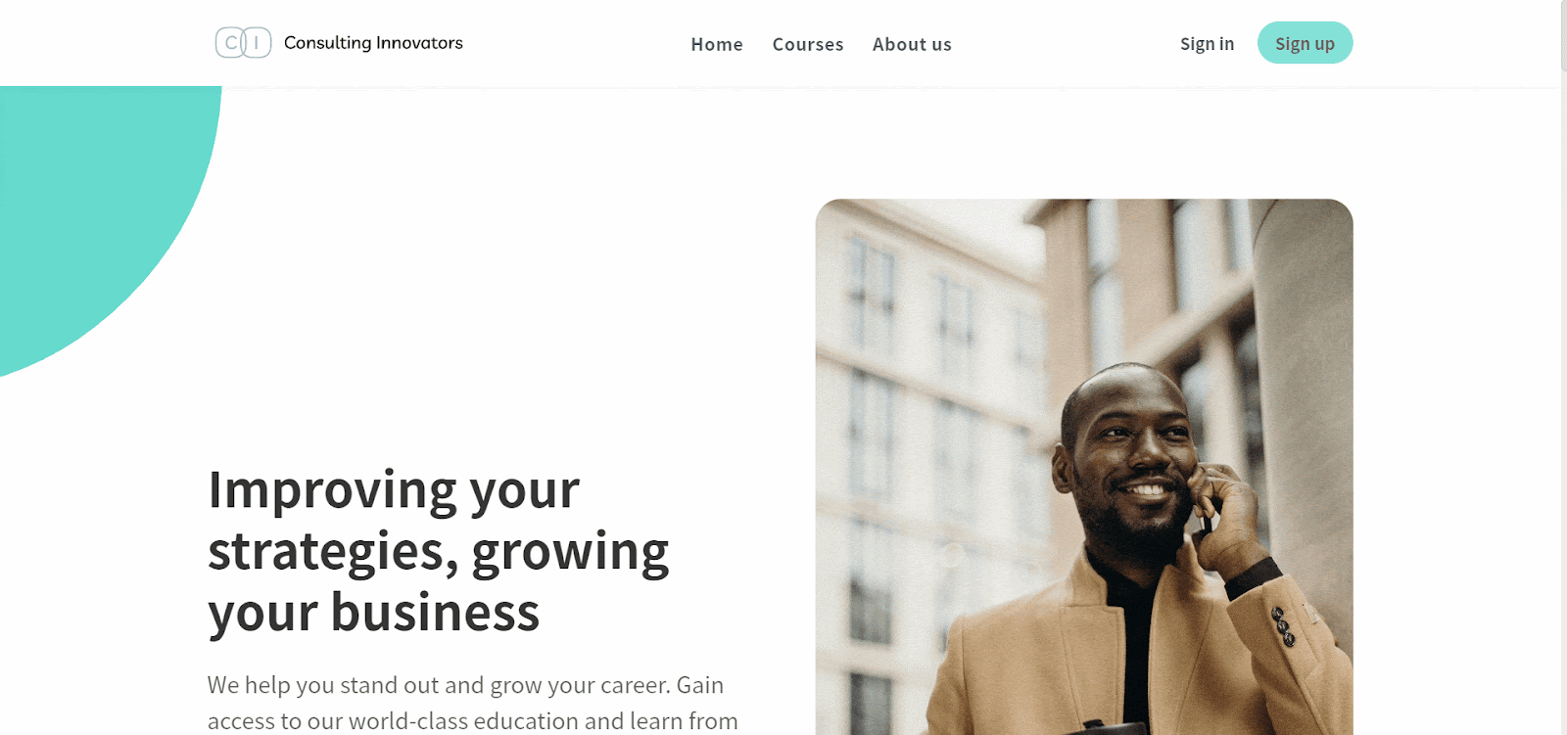Click the hero photo of smiling man
The image size is (1567, 735).
click(1084, 467)
